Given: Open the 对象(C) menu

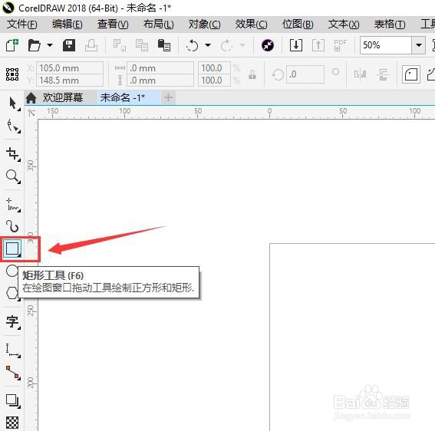Looking at the screenshot, I should [x=205, y=25].
